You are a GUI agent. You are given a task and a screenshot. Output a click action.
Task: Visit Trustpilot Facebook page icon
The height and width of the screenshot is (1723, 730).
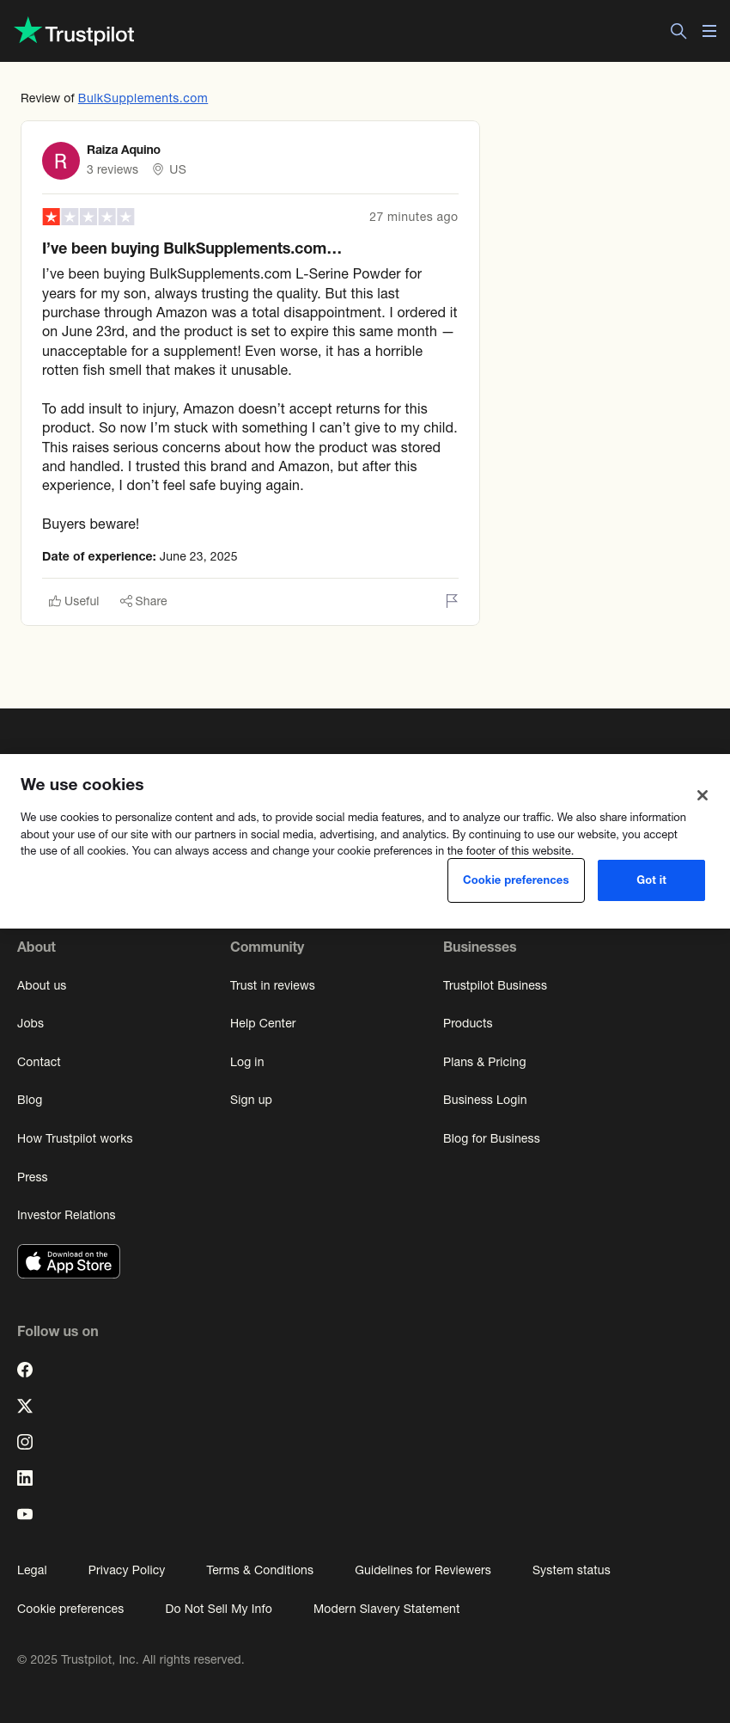click(25, 1370)
